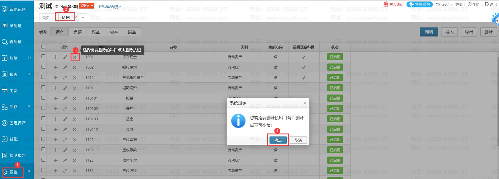Switch to the 损益 category tab
Viewport: 499px width, 179px height.
click(132, 32)
